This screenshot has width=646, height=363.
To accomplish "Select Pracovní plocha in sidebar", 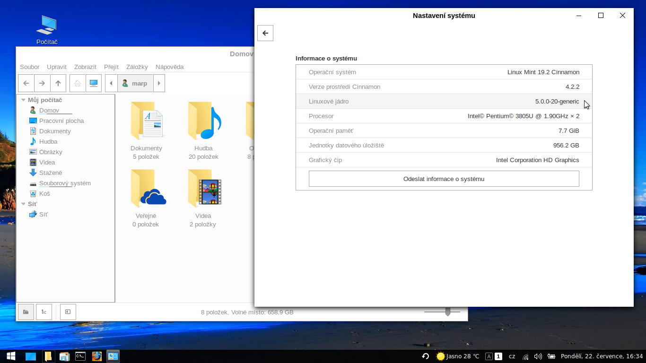I will click(x=61, y=121).
